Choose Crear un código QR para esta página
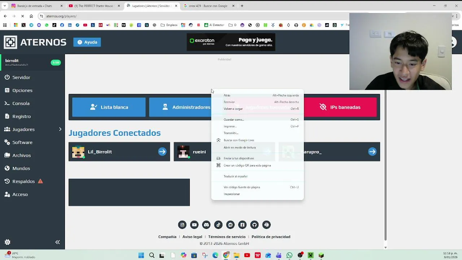Viewport: 462px width, 260px height. tap(257, 165)
